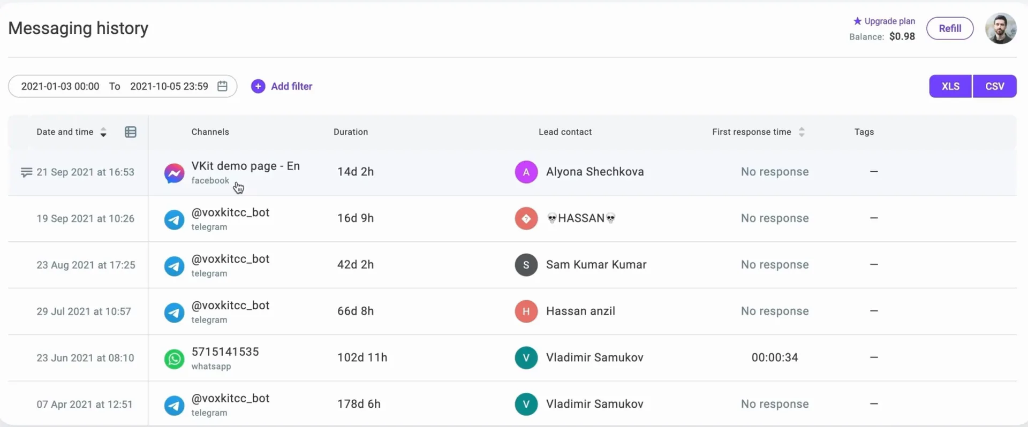Open the calendar date picker icon
This screenshot has height=427, width=1028.
222,86
